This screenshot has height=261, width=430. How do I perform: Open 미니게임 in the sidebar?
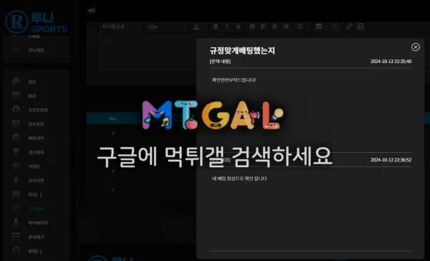point(37,50)
